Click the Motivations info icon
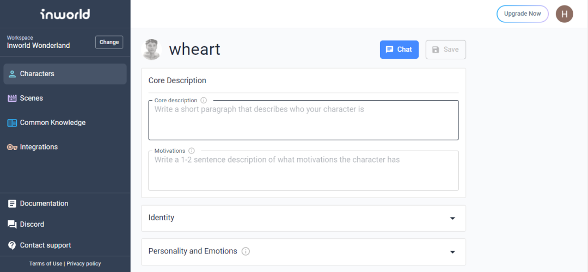 coord(192,151)
